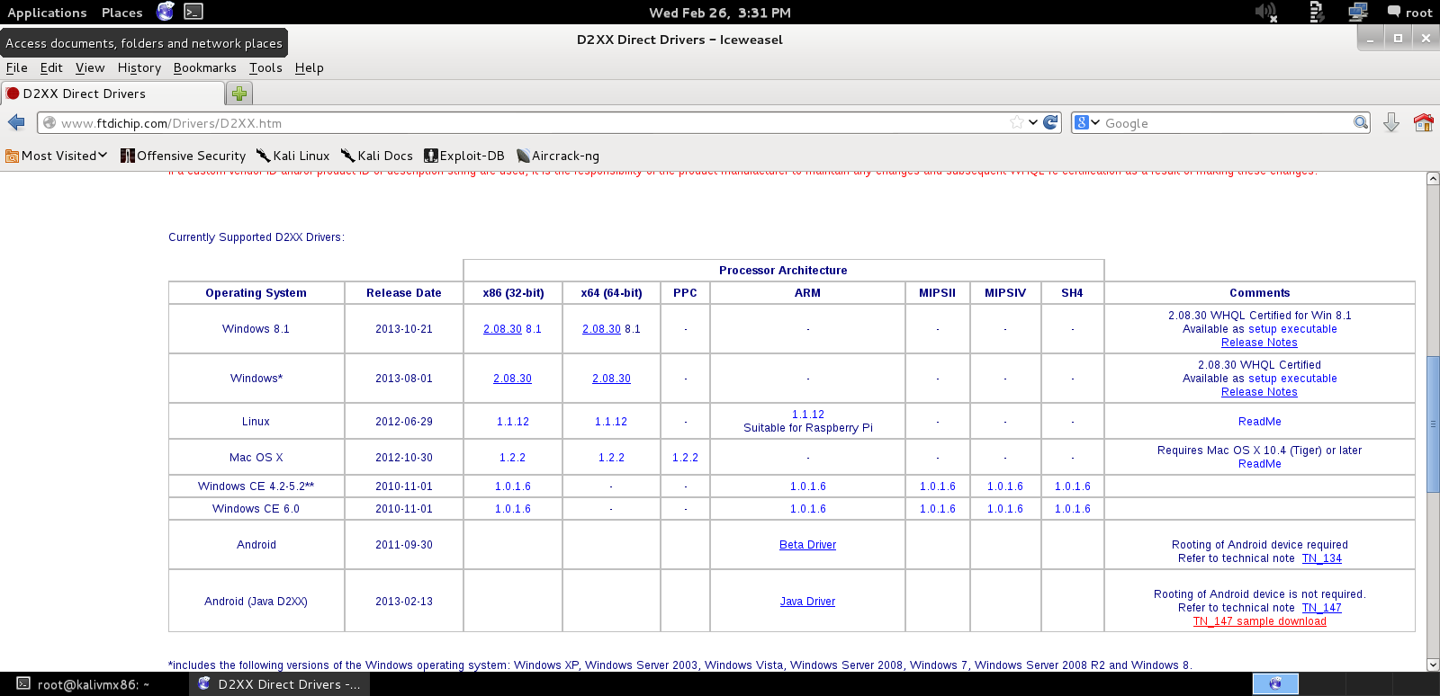Viewport: 1440px width, 696px height.
Task: Open the root user menu
Action: click(x=1409, y=13)
